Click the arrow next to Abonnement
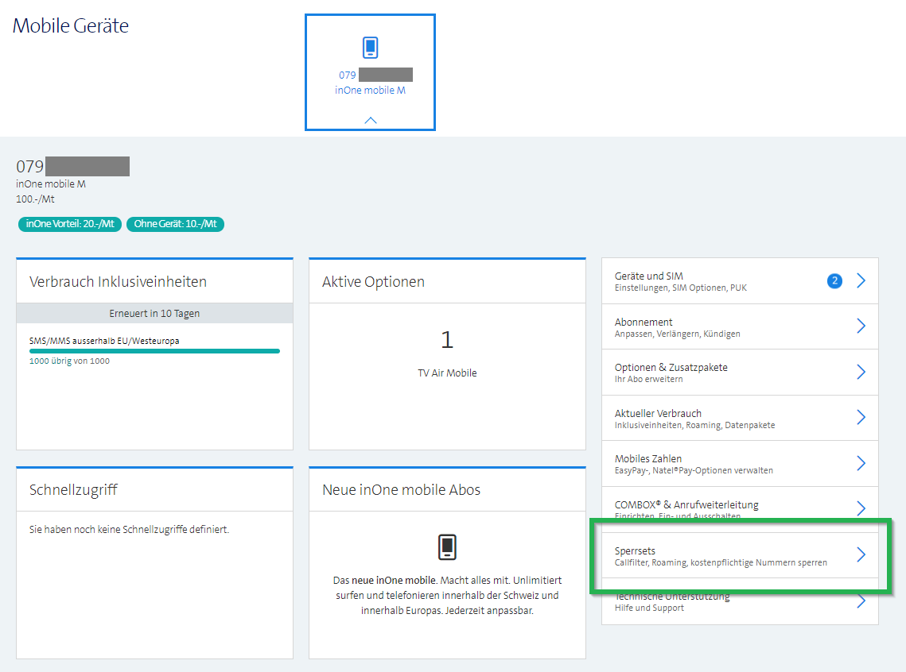Screen dimensions: 906x672 (861, 326)
